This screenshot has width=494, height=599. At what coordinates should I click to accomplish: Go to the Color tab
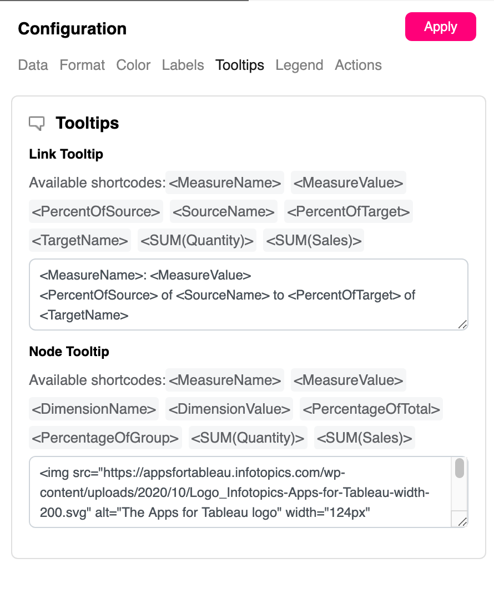point(133,65)
